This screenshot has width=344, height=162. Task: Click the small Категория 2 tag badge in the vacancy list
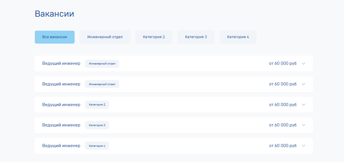(x=97, y=105)
